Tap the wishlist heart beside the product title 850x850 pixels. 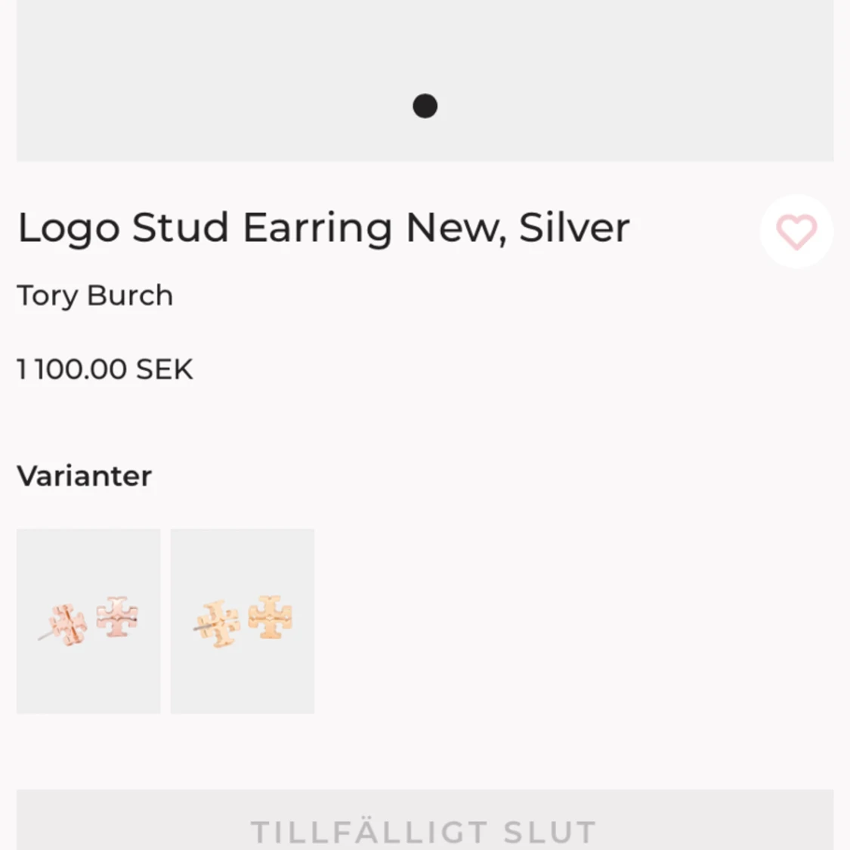point(796,232)
